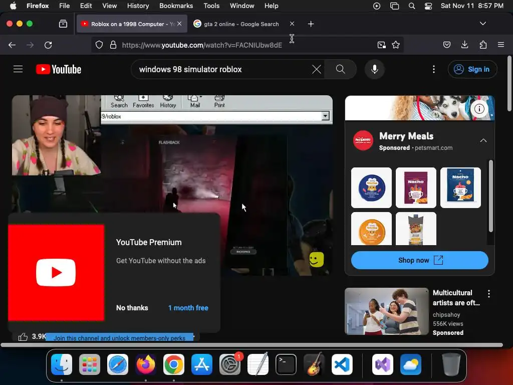Screen dimensions: 513x385
Task: Open macOS Control Center
Action: pos(428,6)
